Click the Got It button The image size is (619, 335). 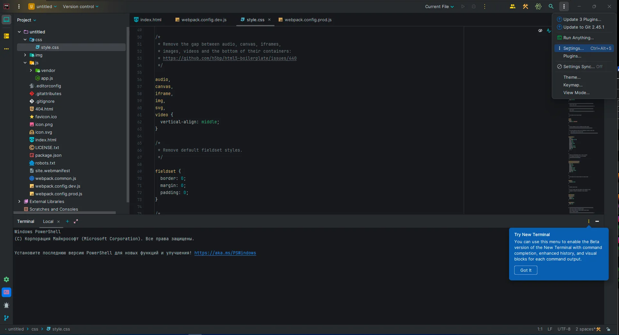525,270
